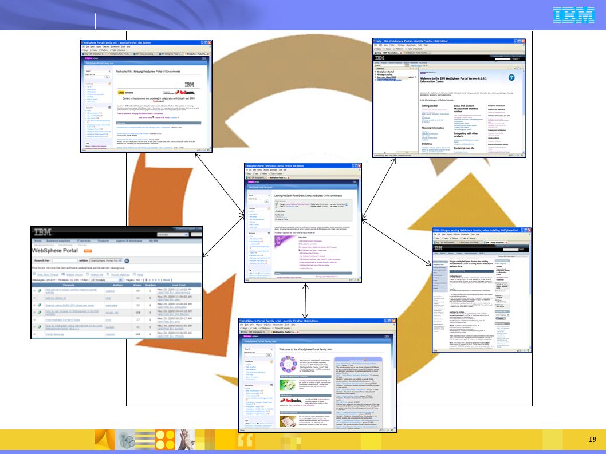Click the blue question-mark help icon in Information Center
Screen dimensions: 606x454
click(511, 78)
